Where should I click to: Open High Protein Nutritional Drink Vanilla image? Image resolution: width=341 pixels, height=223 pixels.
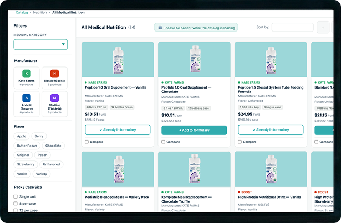pyautogui.click(x=271, y=169)
